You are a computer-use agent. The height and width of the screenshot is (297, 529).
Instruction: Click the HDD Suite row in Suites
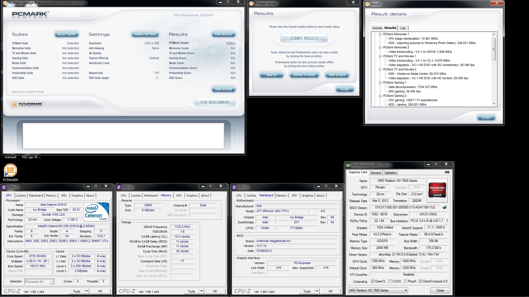tap(45, 78)
